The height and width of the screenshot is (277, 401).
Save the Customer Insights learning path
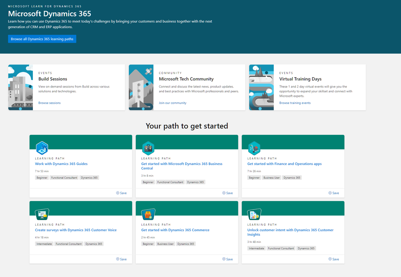(x=334, y=259)
